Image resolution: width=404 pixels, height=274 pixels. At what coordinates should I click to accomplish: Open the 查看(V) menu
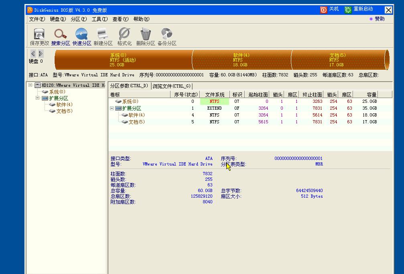tap(120, 19)
